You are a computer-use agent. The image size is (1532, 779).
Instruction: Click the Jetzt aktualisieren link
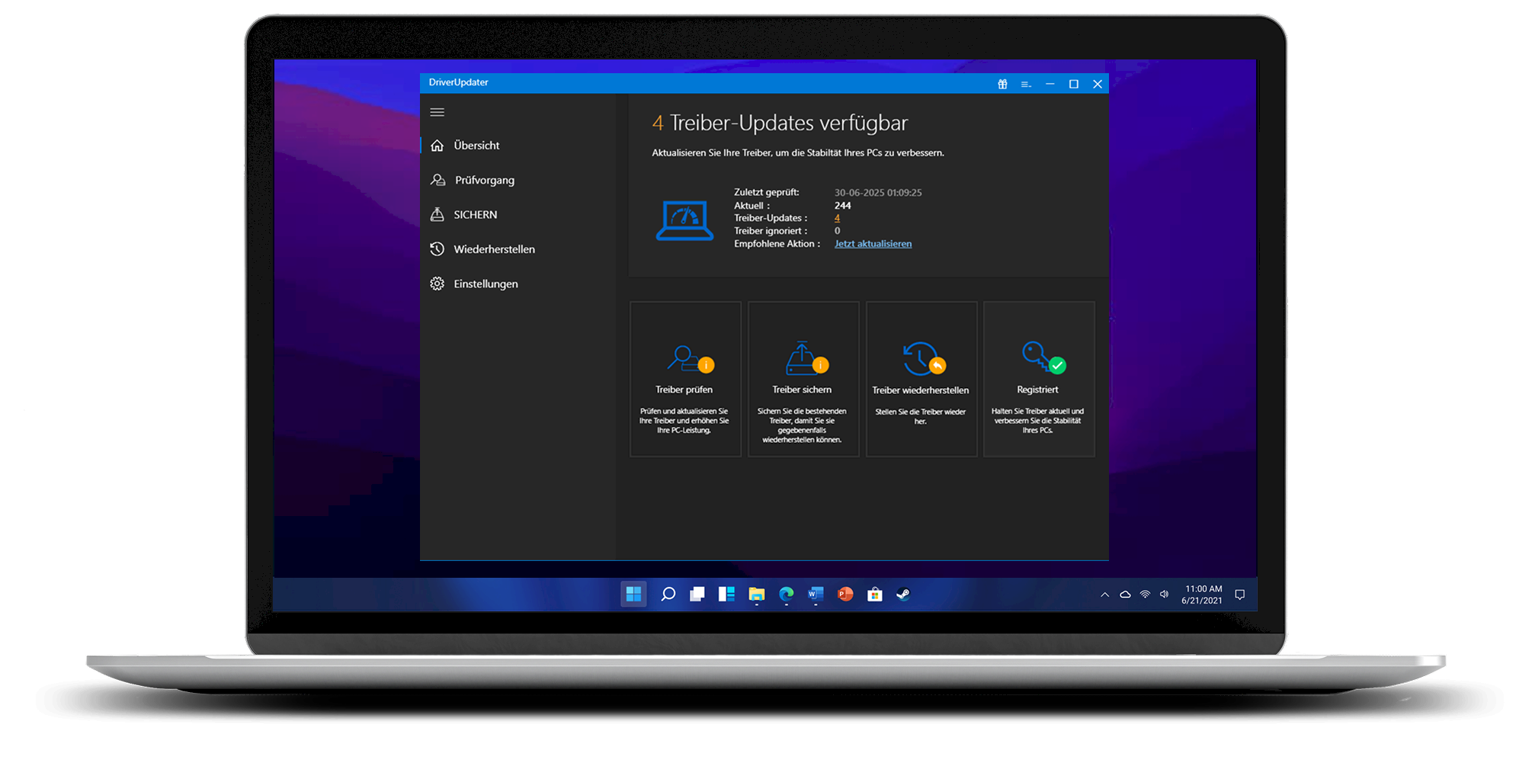(x=873, y=244)
